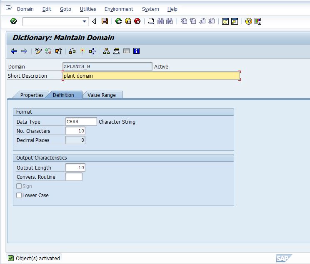Click the grayed Documentation icon
The width and height of the screenshot is (310, 264).
tap(126, 51)
